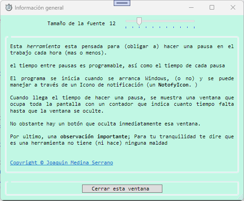Open the Copyright © Joaquin Medina Serrano link
244x201 pixels.
61,163
